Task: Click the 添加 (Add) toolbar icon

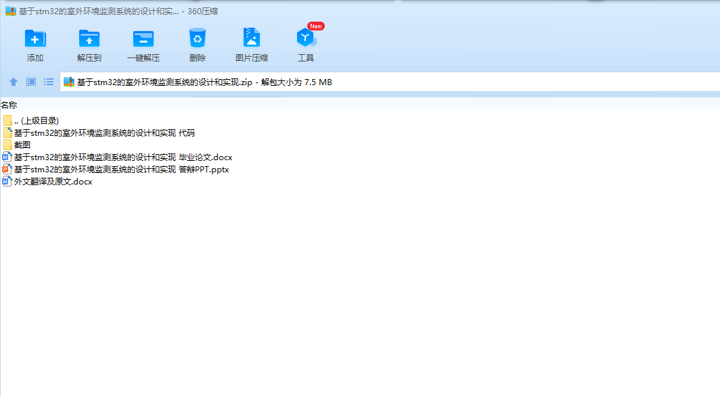Action: click(x=35, y=39)
